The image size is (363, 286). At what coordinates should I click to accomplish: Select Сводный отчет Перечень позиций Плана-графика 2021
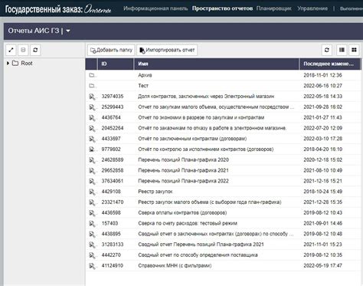coord(201,245)
